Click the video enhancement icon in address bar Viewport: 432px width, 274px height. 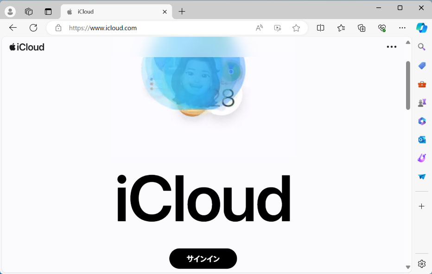[x=278, y=28]
